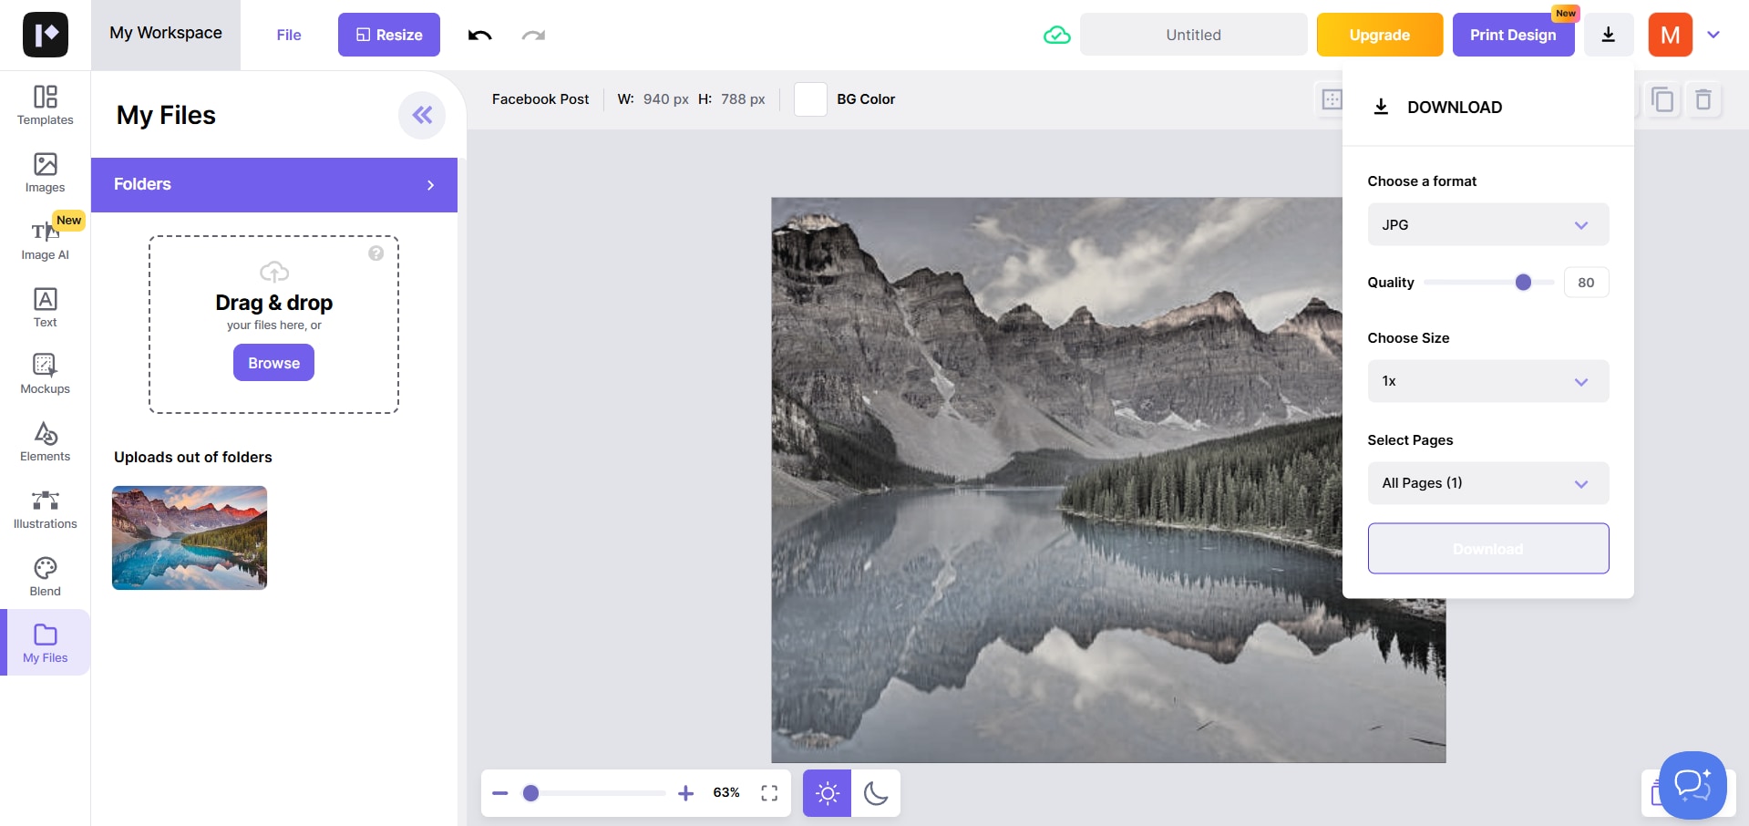The height and width of the screenshot is (826, 1749).
Task: Open the All Pages dropdown
Action: click(1487, 483)
